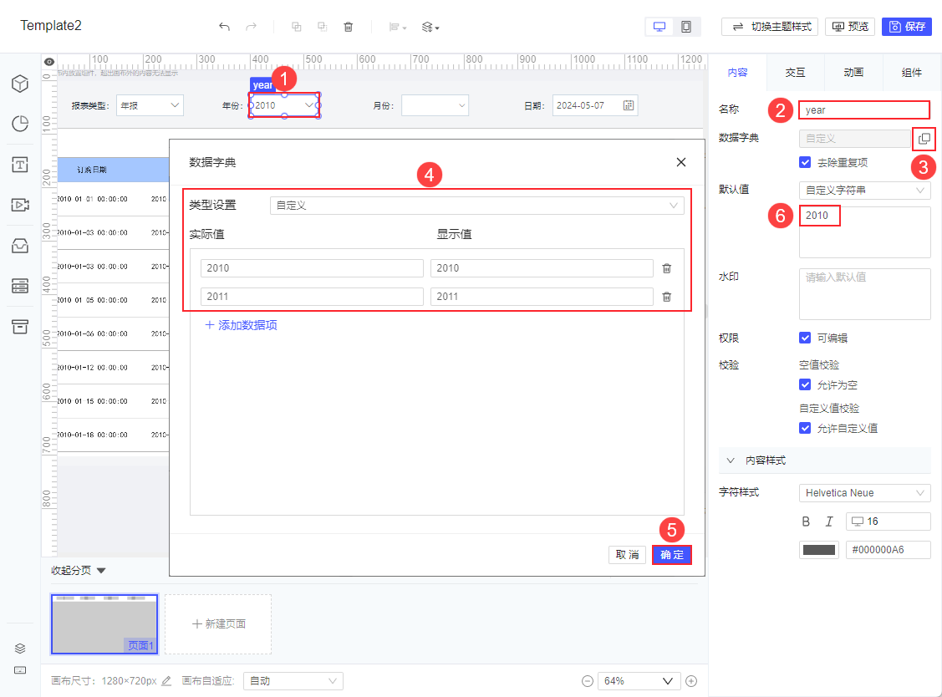Delete the 2011 data dictionary row

[667, 297]
